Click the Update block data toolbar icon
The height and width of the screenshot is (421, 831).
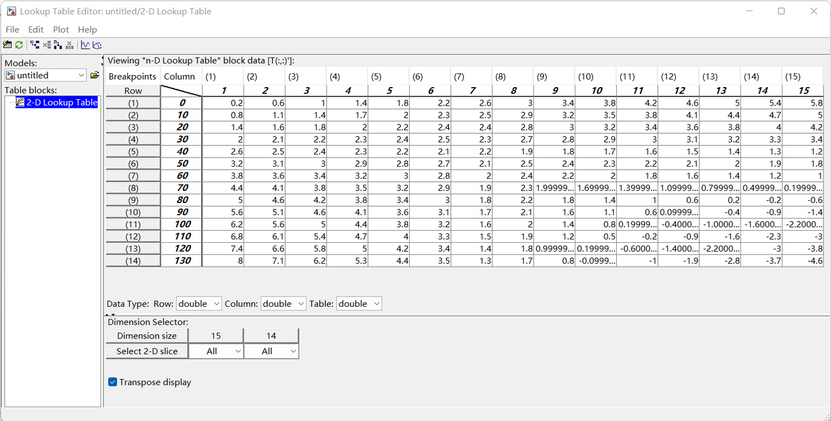(x=7, y=44)
